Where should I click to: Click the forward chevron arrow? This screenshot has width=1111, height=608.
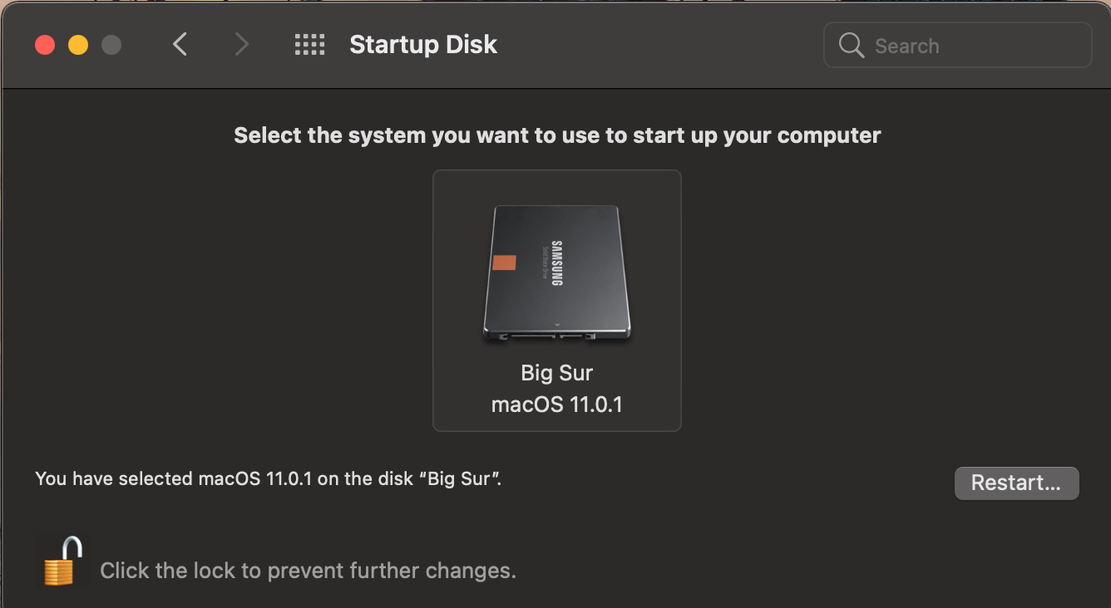(241, 44)
